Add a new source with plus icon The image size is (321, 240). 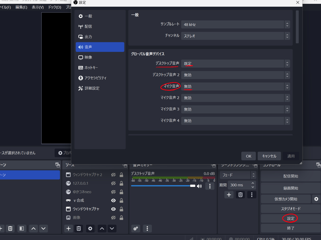(x=69, y=229)
